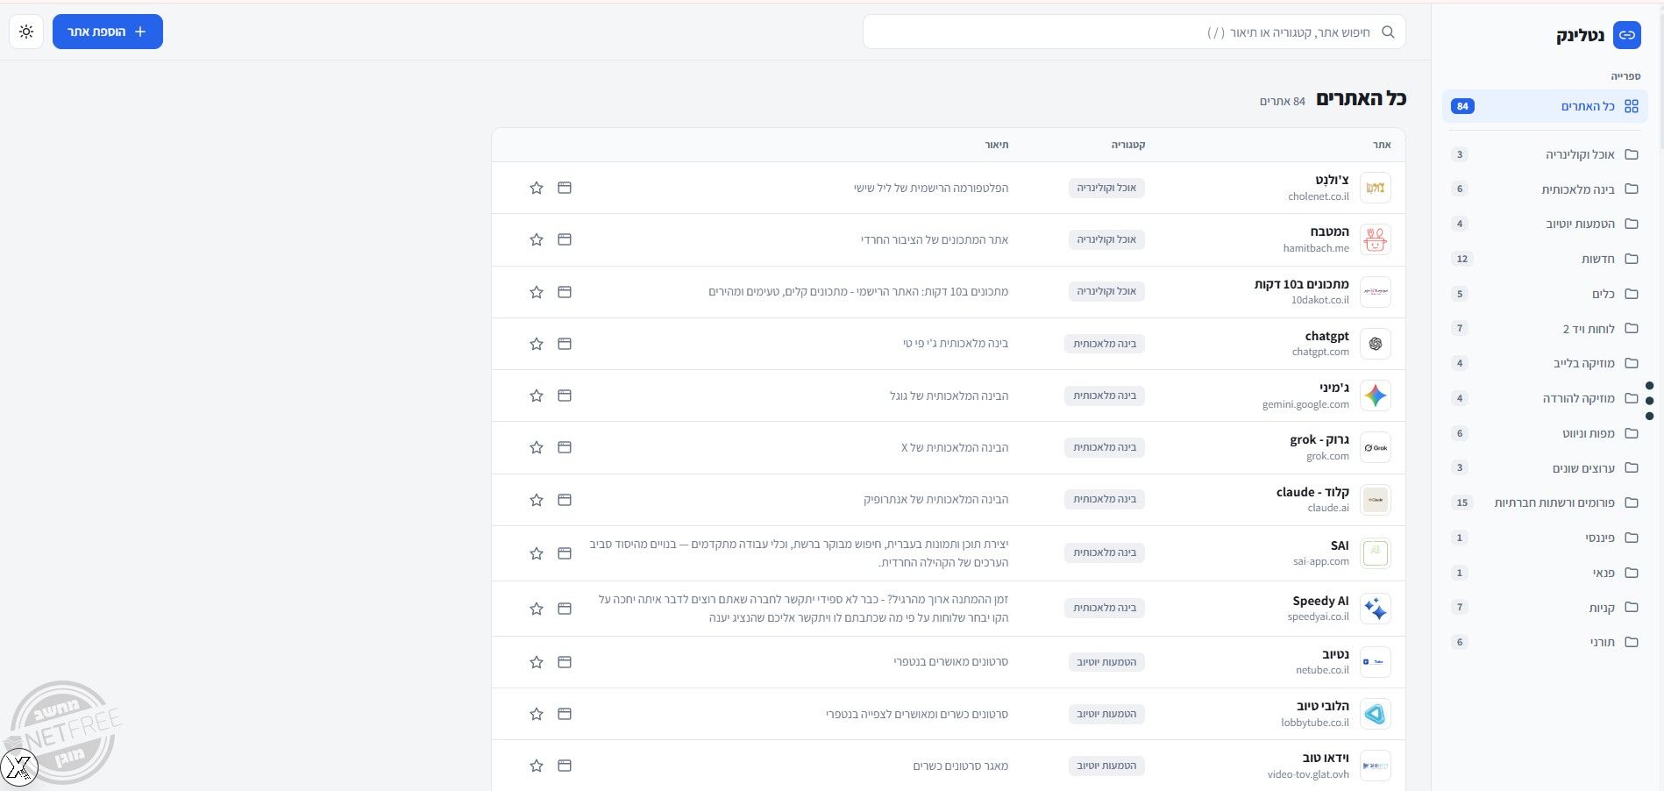Click the נטלינק link logo icon
The height and width of the screenshot is (791, 1664).
pos(1626,35)
